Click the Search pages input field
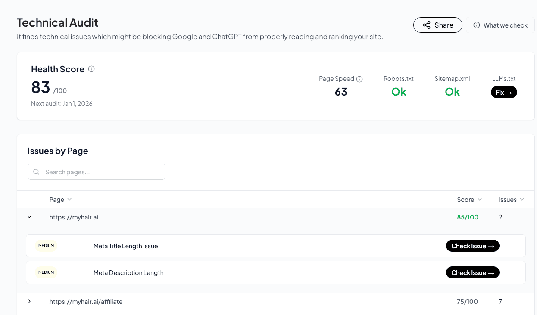 tap(96, 172)
